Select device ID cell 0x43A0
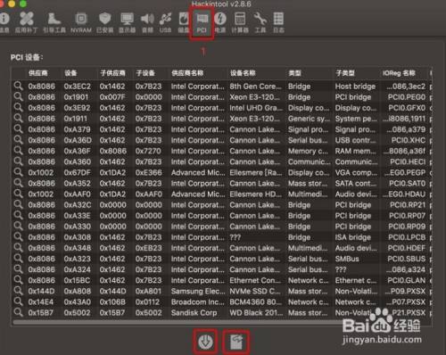The height and width of the screenshot is (355, 446). (78, 301)
